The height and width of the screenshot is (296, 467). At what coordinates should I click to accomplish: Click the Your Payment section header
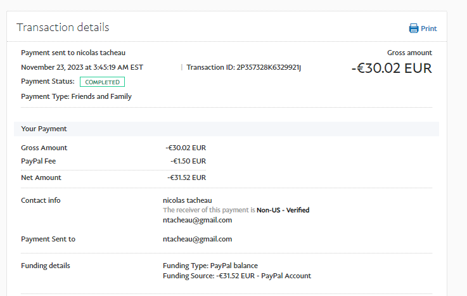click(44, 129)
